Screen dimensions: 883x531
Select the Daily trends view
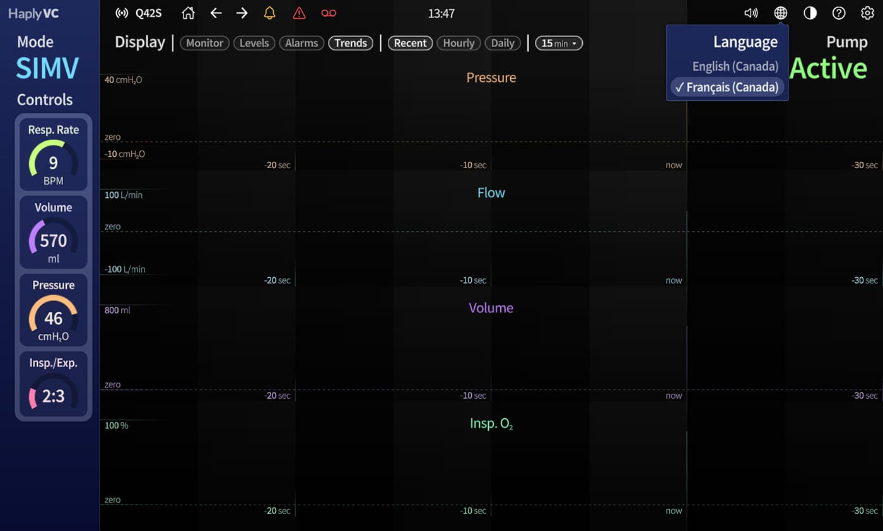pyautogui.click(x=503, y=43)
